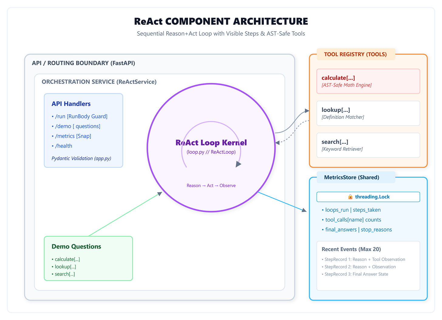Viewport: 442px width, 320px height.
Task: Click final_answers | stop_reasons metric line
Action: click(357, 230)
